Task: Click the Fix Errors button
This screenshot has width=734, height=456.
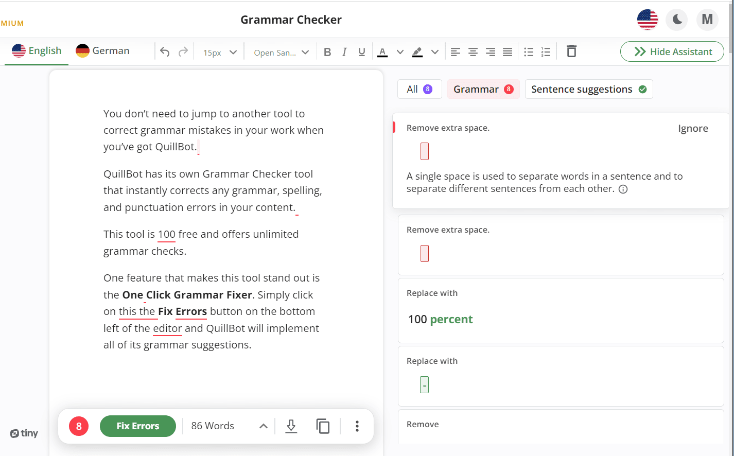Action: (x=138, y=426)
